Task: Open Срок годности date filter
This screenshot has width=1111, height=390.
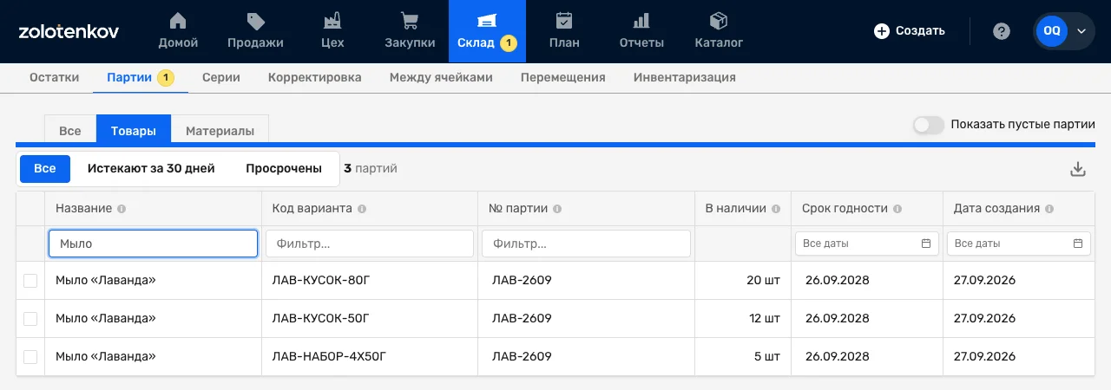Action: pos(867,244)
